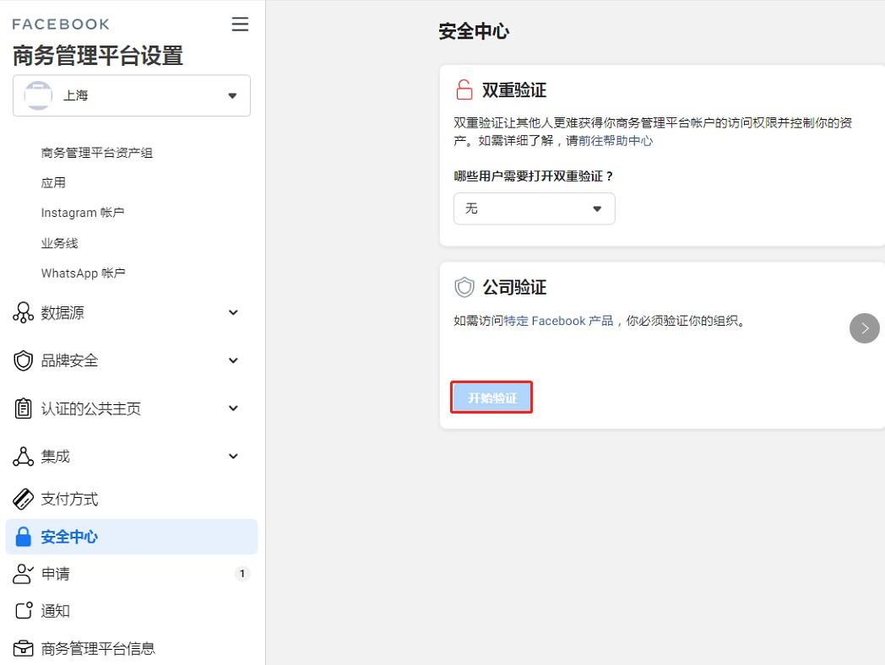Click the red unlock icon beside 双重验证
885x665 pixels.
click(x=464, y=89)
